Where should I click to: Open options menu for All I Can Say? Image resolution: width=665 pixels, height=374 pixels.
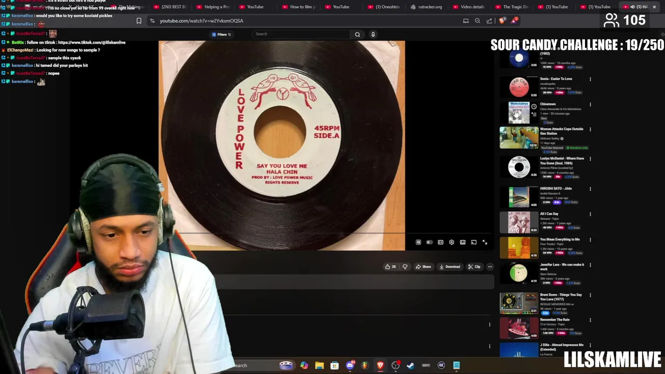(590, 214)
